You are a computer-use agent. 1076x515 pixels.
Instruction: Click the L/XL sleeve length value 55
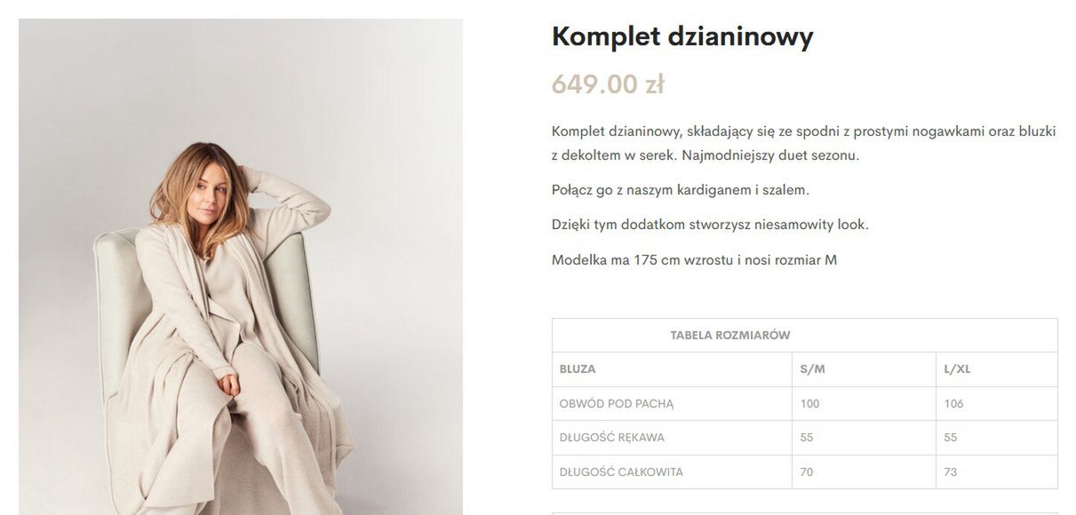click(951, 438)
